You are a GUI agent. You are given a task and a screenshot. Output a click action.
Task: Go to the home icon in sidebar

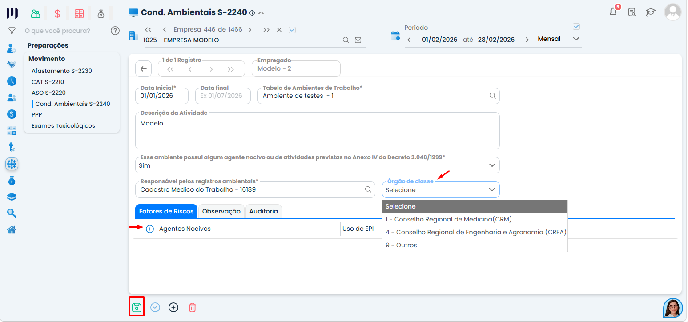click(12, 229)
